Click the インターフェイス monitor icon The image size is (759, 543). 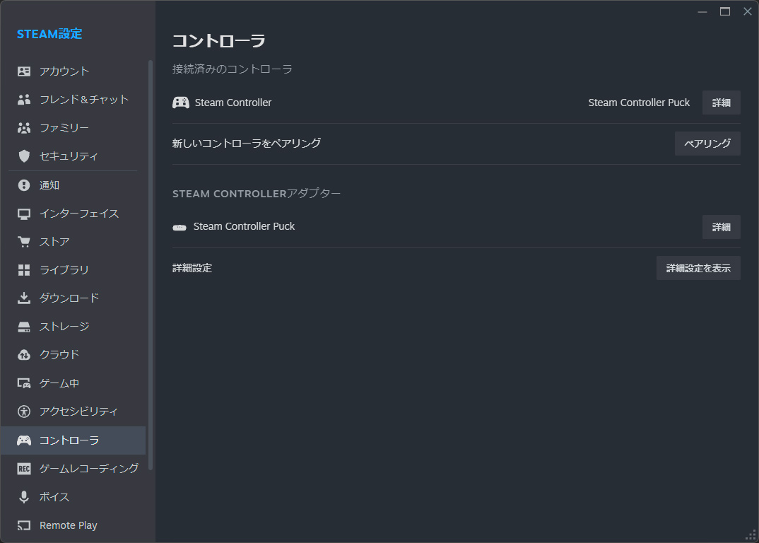[x=24, y=214]
